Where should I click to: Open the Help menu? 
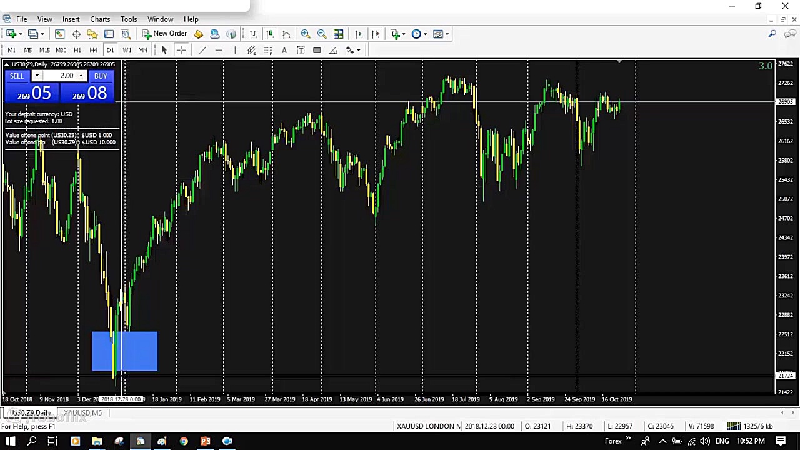tap(191, 19)
